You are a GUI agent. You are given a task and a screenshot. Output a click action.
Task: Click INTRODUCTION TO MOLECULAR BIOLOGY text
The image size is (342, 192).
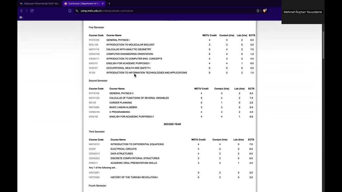coord(130,45)
